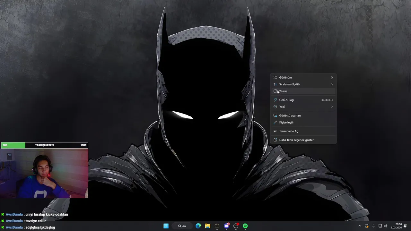This screenshot has height=231, width=411.
Task: Click the Sıralama ölçütü sort arrows icon
Action: pos(275,84)
